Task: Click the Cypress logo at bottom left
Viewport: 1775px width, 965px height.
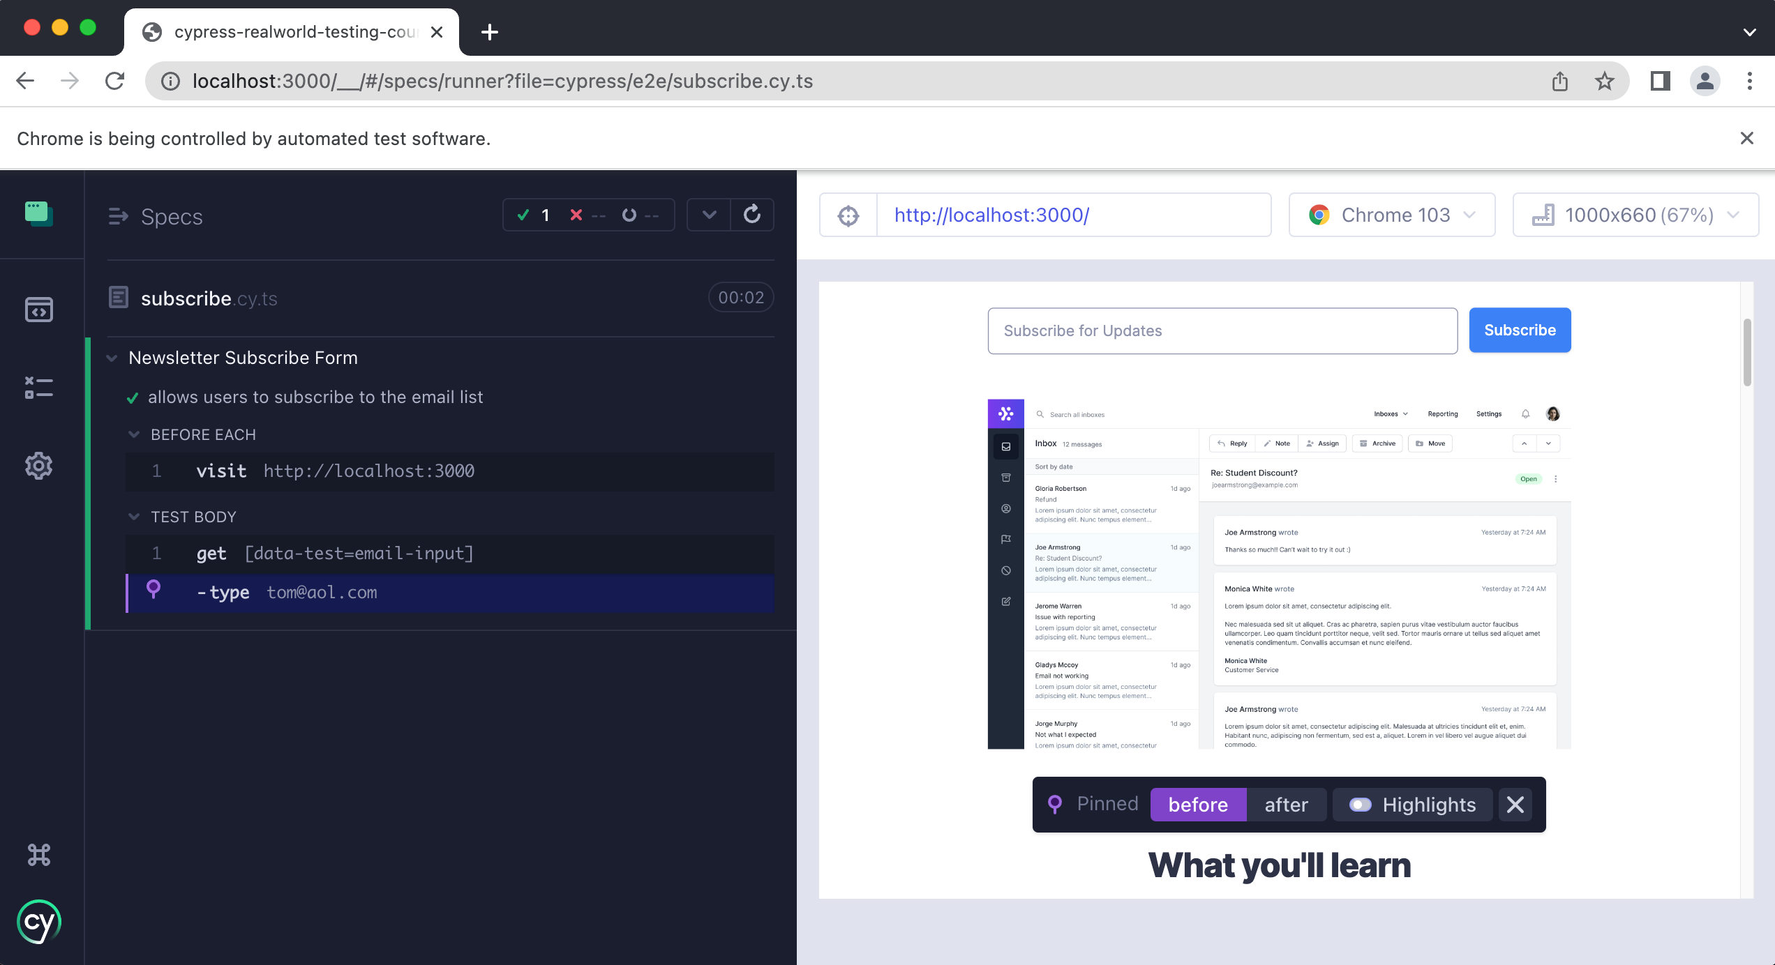Action: [39, 922]
